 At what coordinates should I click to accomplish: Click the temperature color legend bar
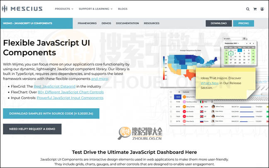point(164,68)
